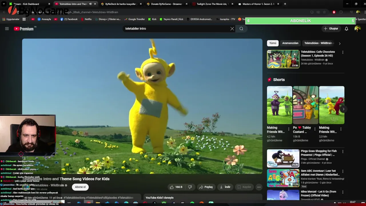Switch to the ByNoDeck browser tab
The height and width of the screenshot is (206, 366).
pyautogui.click(x=121, y=4)
